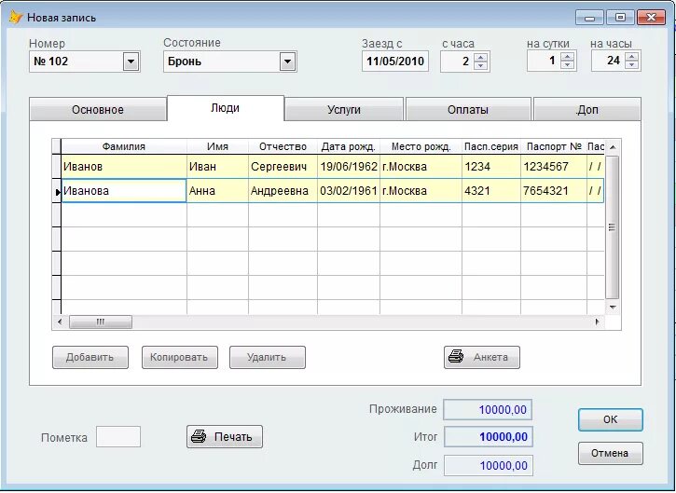
Task: Click the table's scroll left arrow
Action: pos(60,322)
